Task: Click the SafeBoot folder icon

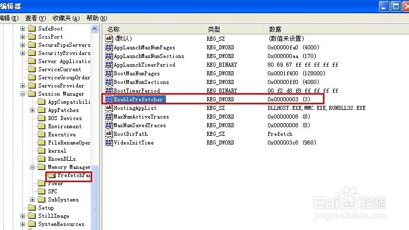Action: click(x=32, y=28)
